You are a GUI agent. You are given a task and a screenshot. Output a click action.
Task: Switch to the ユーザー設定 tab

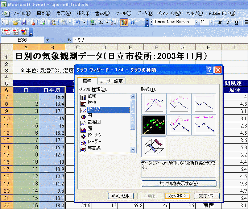click(x=112, y=81)
